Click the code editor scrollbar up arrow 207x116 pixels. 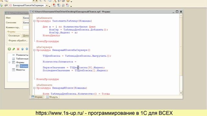[181, 16]
